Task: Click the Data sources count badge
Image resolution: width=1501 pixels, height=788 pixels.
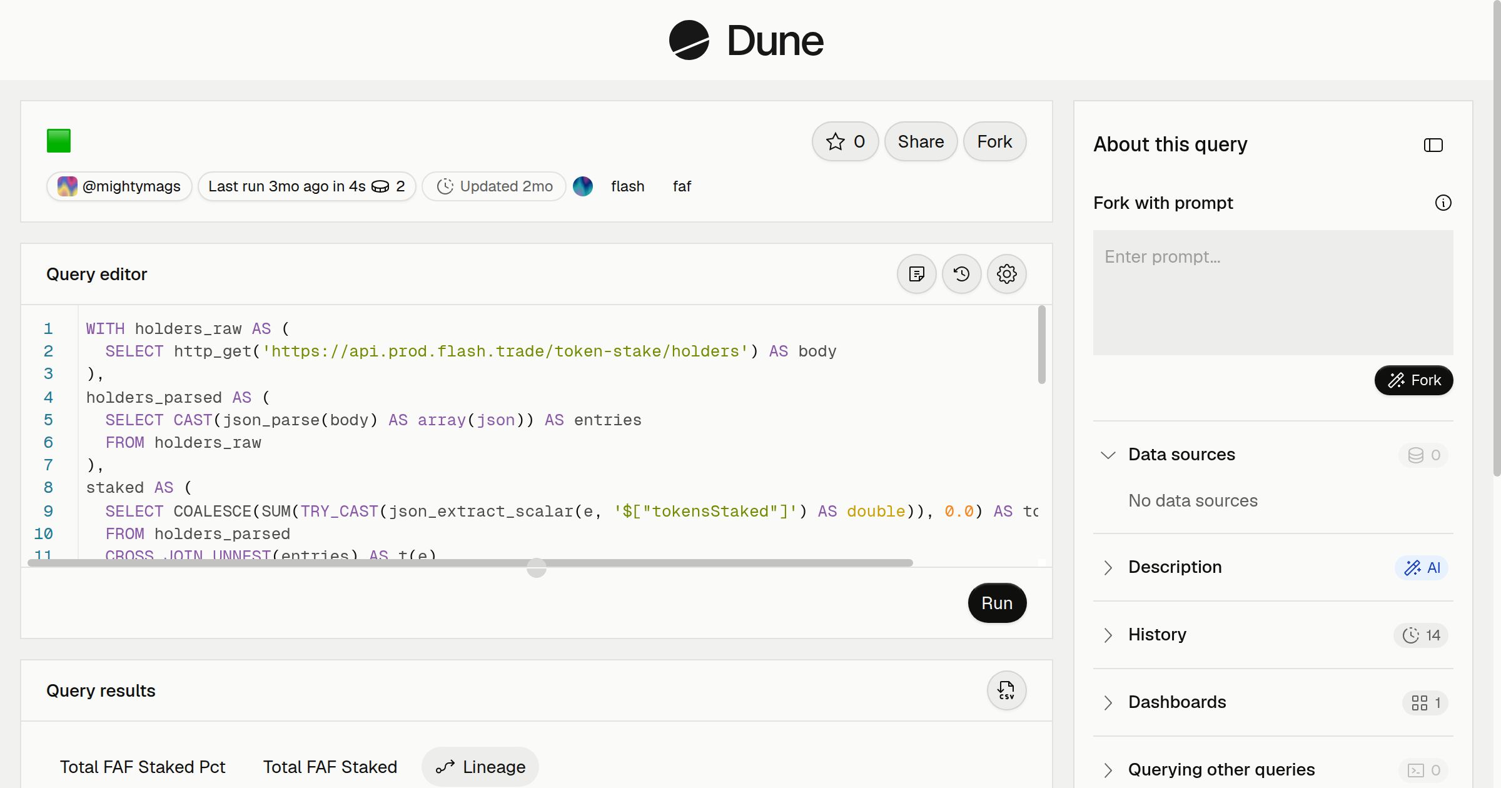Action: (x=1424, y=455)
